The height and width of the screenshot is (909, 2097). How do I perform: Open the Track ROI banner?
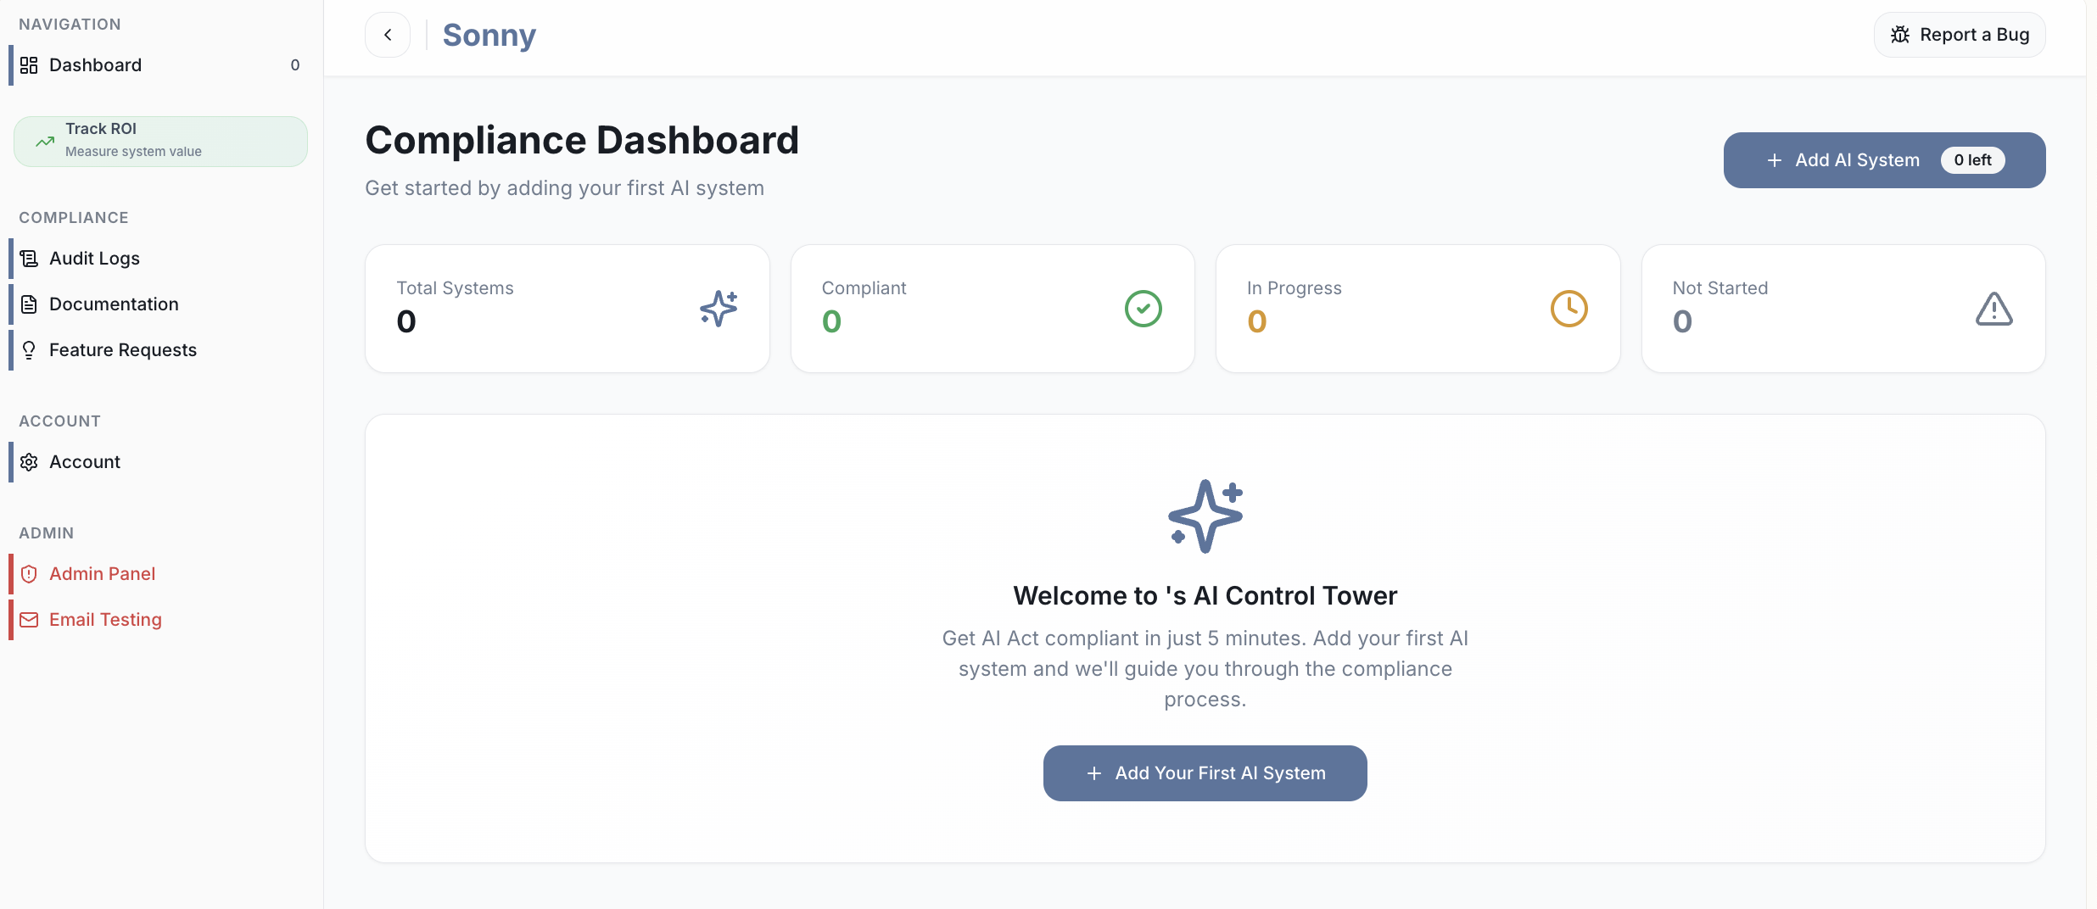(160, 141)
